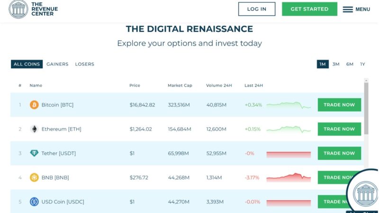Click TRADE NOW for Bitcoin

click(339, 105)
